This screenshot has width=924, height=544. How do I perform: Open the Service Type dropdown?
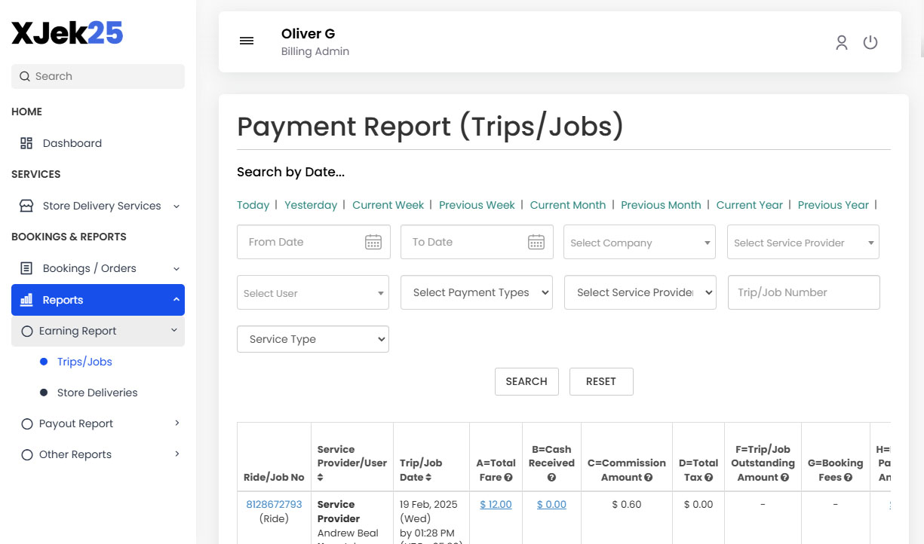tap(312, 339)
